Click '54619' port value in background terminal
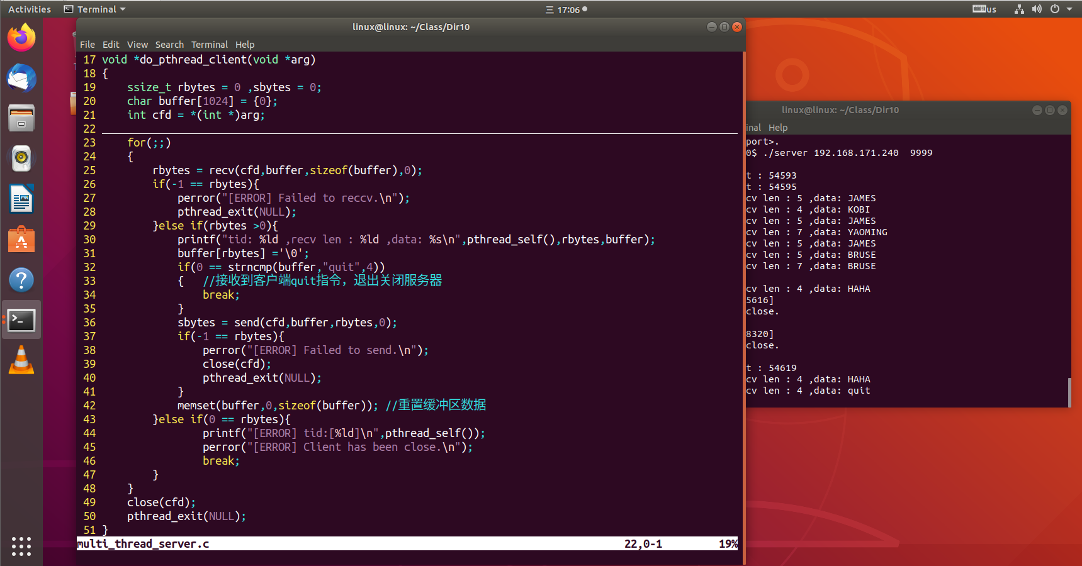The height and width of the screenshot is (566, 1082). coord(782,368)
